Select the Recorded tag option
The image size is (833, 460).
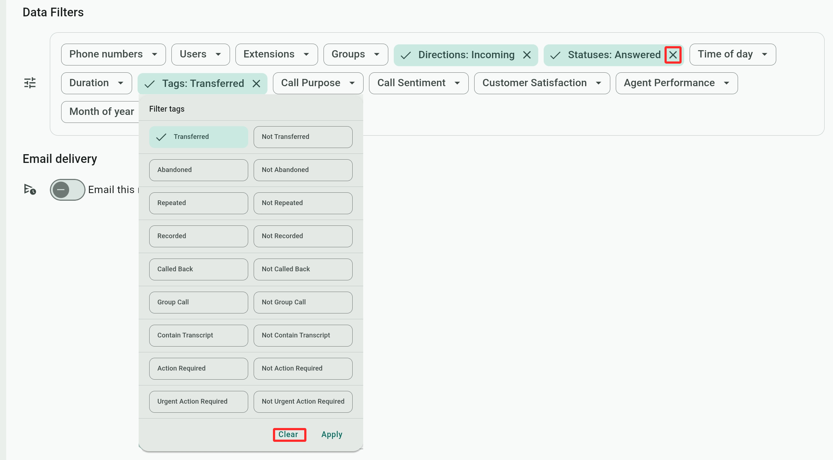tap(198, 236)
